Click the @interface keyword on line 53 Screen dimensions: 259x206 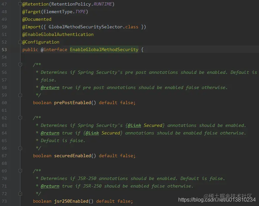54,49
